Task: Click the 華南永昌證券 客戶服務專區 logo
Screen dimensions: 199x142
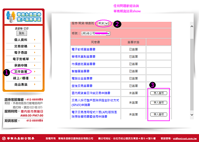Action: (24, 17)
